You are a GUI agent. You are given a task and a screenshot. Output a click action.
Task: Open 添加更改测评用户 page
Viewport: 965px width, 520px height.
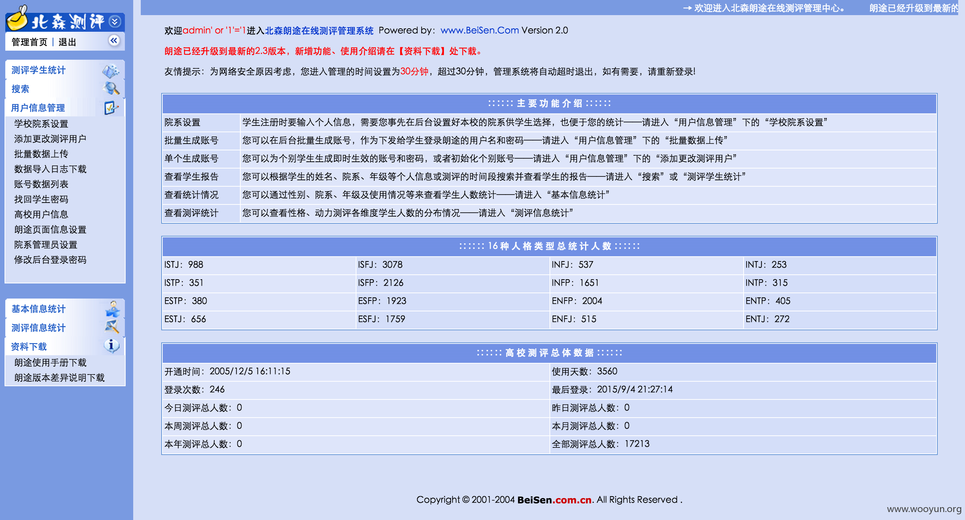50,139
